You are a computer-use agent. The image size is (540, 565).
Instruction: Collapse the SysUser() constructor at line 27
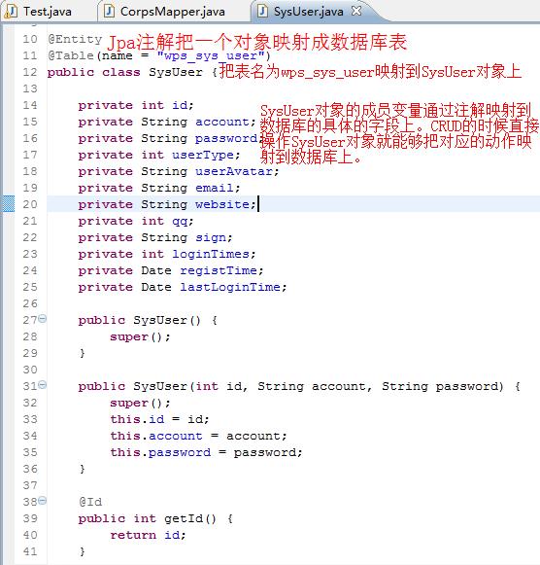click(x=43, y=318)
